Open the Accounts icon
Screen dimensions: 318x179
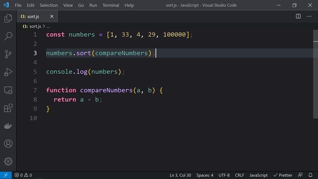tap(8, 144)
